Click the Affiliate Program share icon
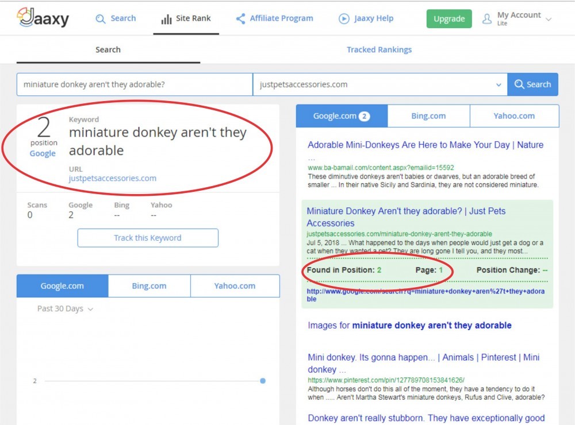Screen dimensions: 575x425 240,19
